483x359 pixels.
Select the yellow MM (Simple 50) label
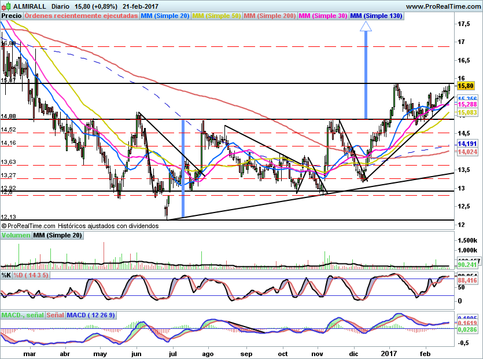(x=216, y=16)
